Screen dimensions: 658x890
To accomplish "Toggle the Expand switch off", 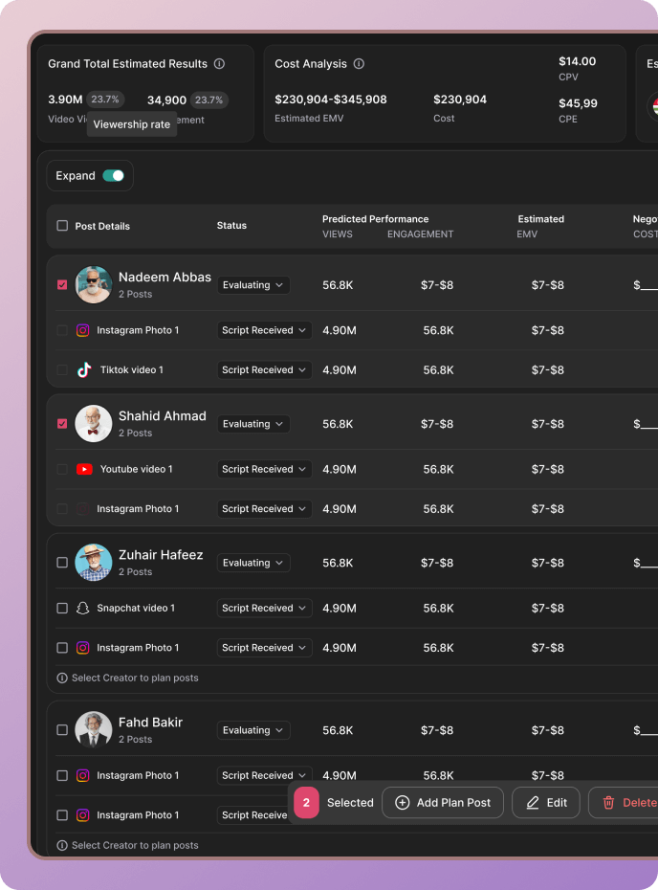I will tap(114, 176).
